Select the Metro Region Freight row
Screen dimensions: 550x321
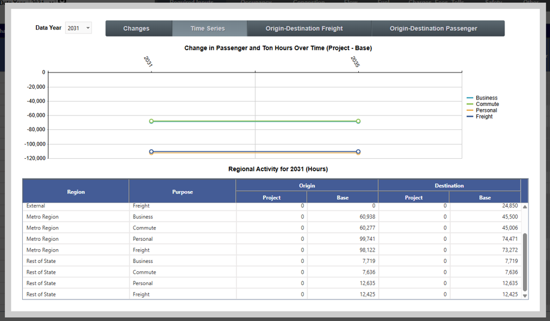(272, 250)
